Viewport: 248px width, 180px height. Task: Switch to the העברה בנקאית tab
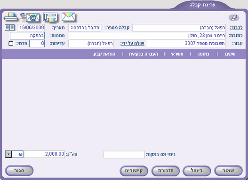tap(144, 54)
